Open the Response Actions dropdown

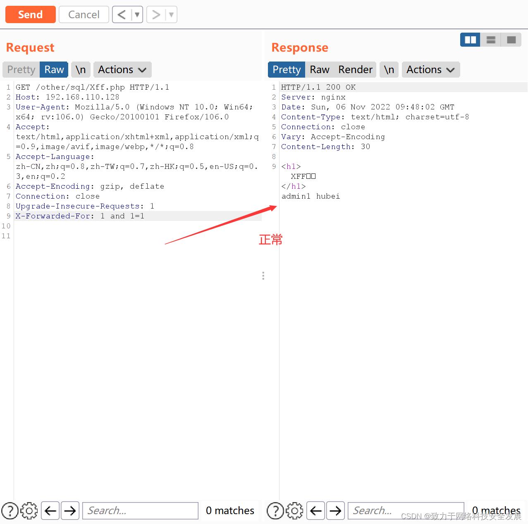pyautogui.click(x=431, y=69)
